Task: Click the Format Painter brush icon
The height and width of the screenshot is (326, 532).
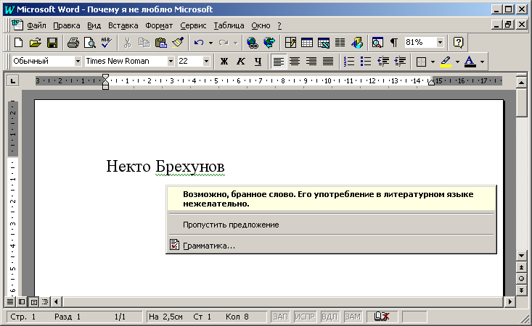Action: click(178, 43)
